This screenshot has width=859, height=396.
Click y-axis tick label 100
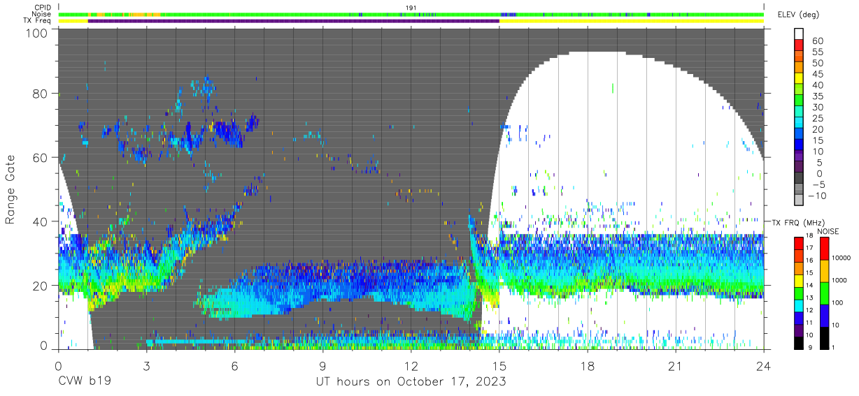click(37, 33)
